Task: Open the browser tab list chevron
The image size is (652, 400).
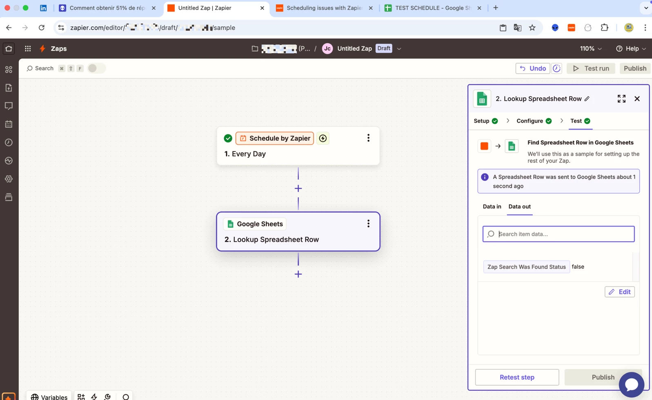Action: click(x=645, y=8)
